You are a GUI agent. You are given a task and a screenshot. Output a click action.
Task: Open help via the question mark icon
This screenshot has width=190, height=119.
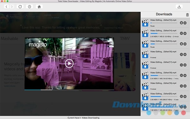point(29,7)
